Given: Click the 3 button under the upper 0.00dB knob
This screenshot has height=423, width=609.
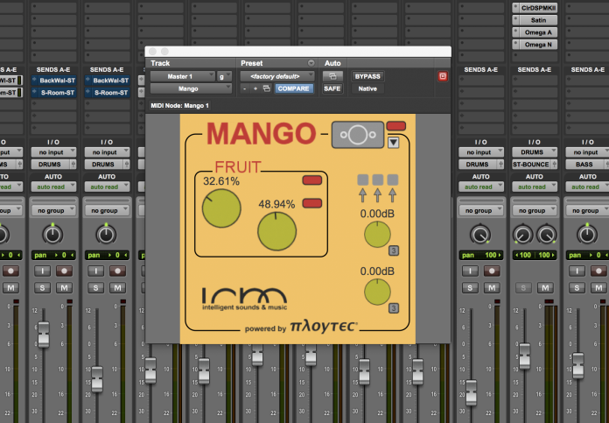Looking at the screenshot, I should (394, 250).
